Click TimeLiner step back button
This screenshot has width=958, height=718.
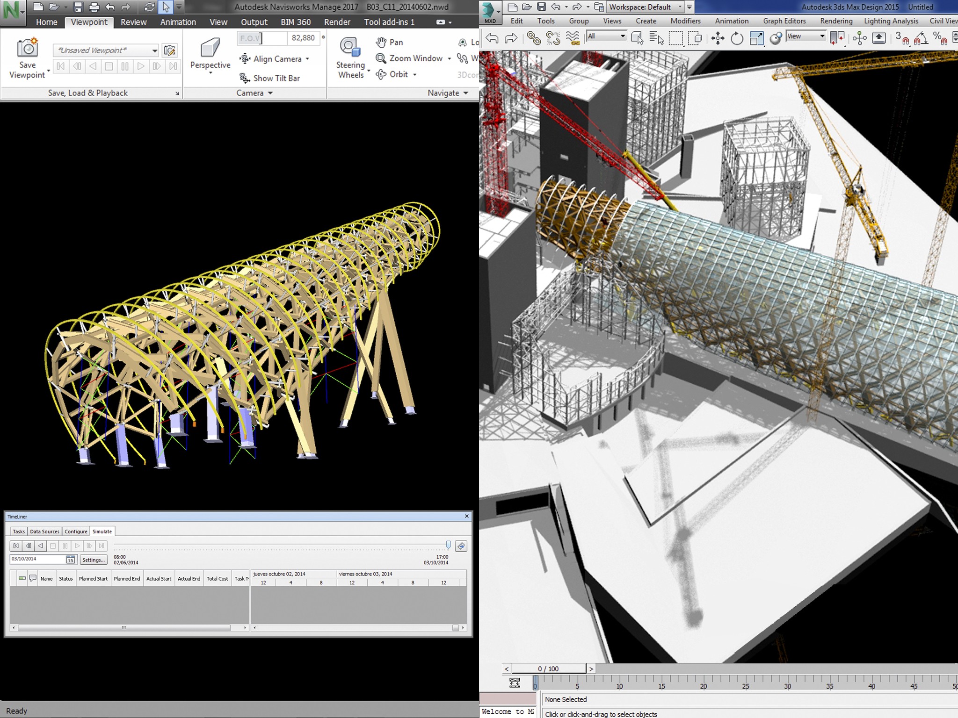coord(29,546)
